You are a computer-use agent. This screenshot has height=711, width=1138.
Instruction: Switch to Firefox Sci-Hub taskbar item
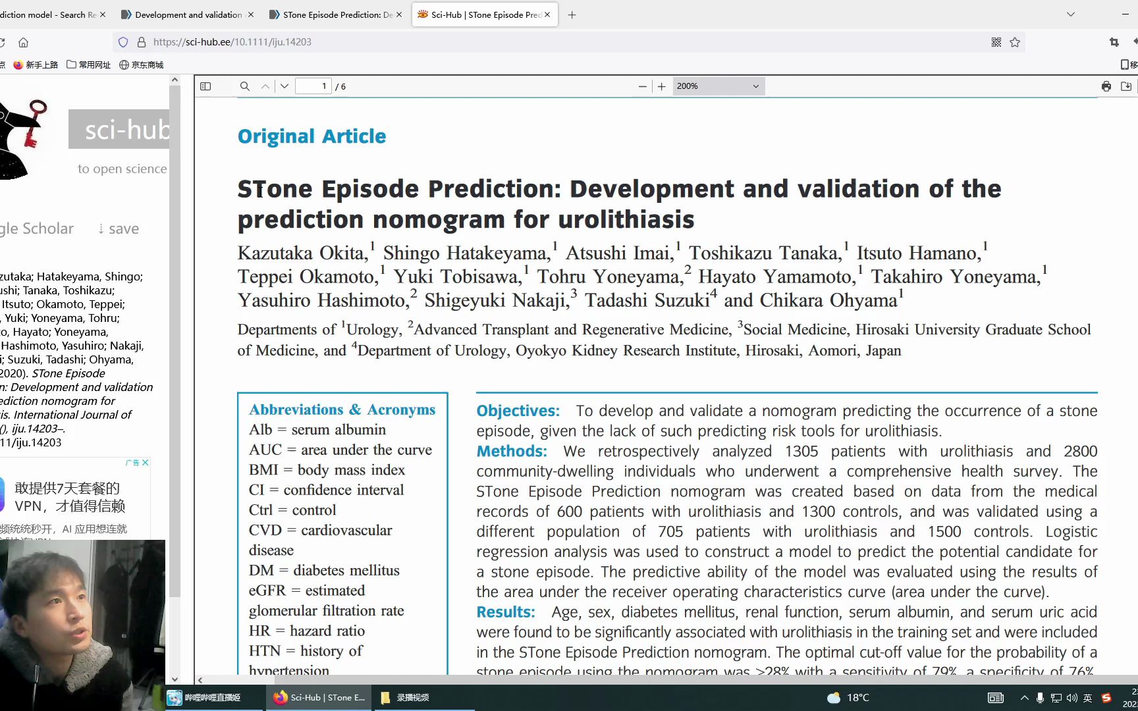click(x=319, y=697)
